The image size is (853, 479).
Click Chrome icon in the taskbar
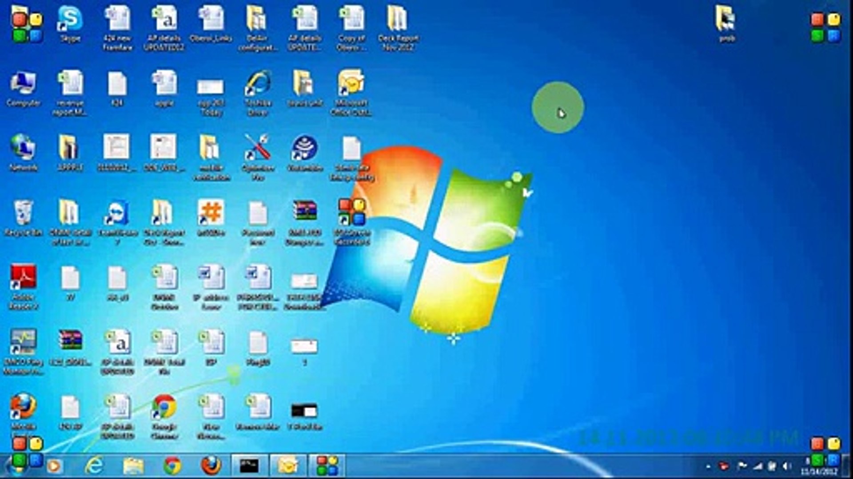(x=172, y=466)
